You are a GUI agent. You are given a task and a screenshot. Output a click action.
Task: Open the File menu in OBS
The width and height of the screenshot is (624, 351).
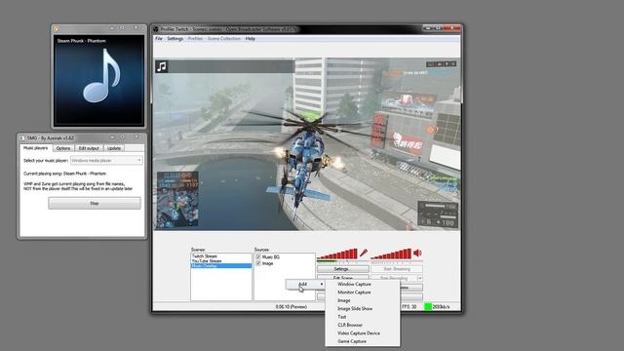point(159,39)
